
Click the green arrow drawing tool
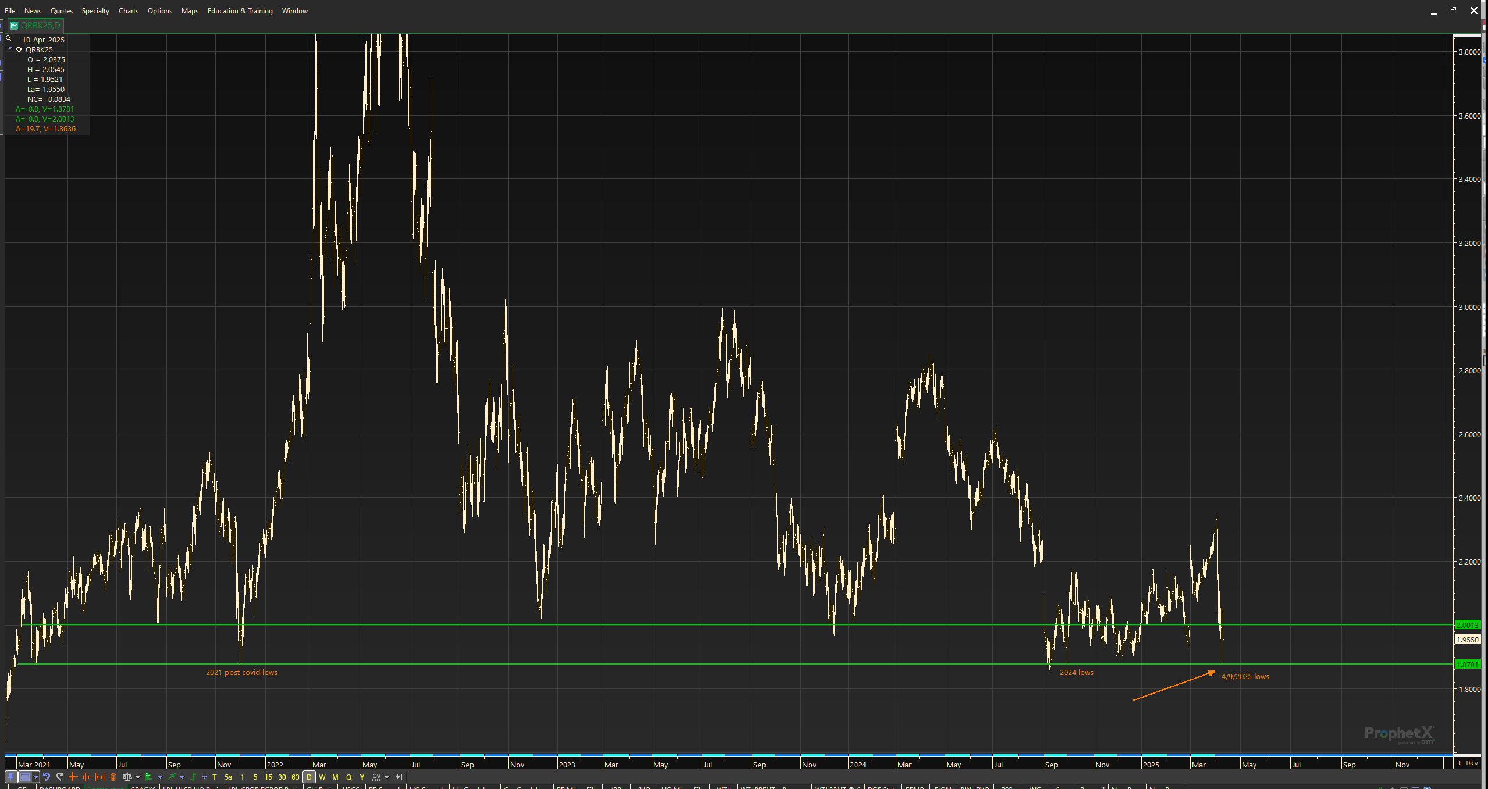point(172,777)
